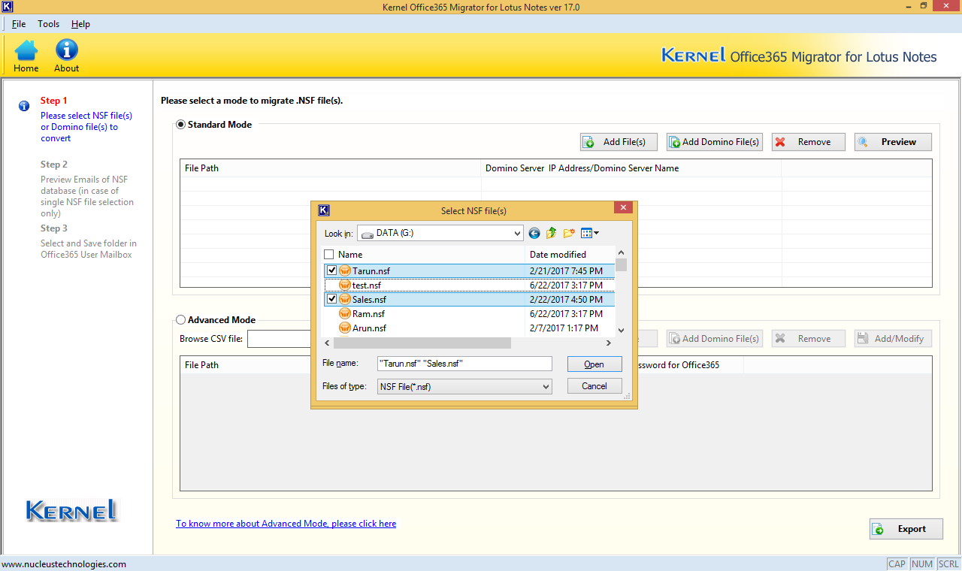
Task: Open the view menu dropdown arrow
Action: click(x=597, y=233)
